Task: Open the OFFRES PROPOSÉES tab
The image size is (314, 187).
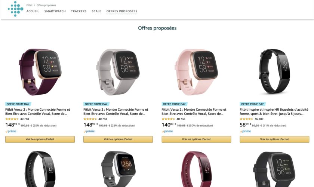Action: point(122,11)
